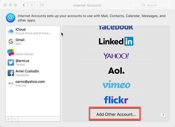The width and height of the screenshot is (175, 127).
Task: Choose LinkedIn account type
Action: (116, 41)
